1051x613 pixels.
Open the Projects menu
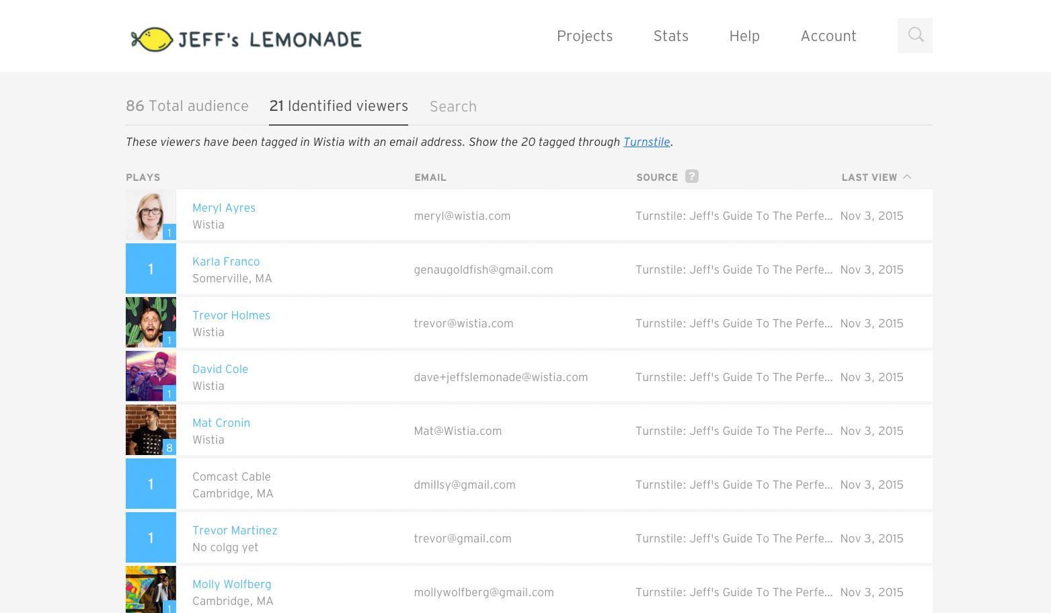[584, 36]
